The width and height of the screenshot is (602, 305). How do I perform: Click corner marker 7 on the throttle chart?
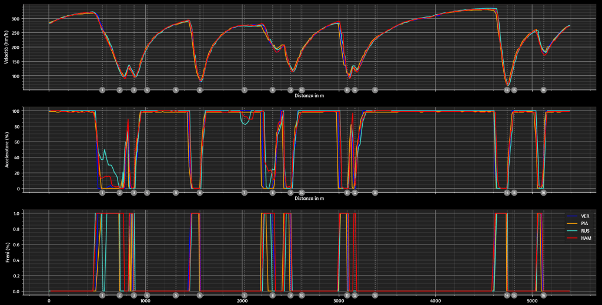point(244,193)
